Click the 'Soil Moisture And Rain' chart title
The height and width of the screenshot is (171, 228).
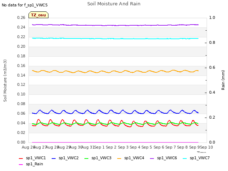click(x=114, y=4)
